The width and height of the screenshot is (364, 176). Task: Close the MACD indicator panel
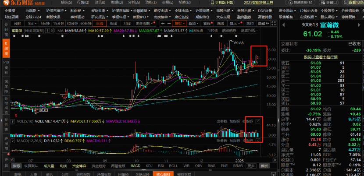[258, 141]
